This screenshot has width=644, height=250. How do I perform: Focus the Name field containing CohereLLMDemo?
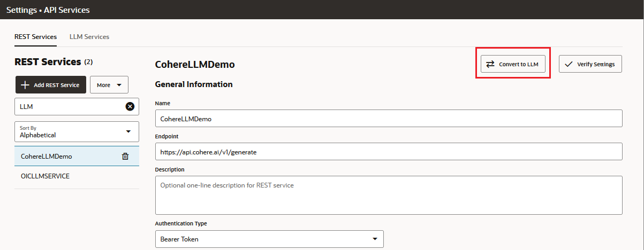pyautogui.click(x=388, y=119)
